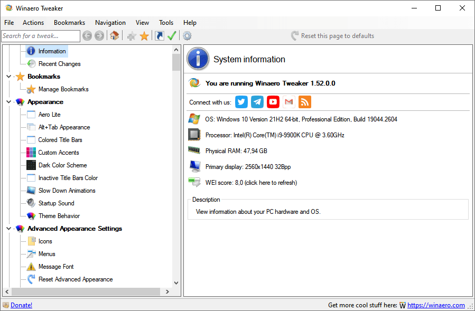Click the Menus tree icon

[31, 254]
